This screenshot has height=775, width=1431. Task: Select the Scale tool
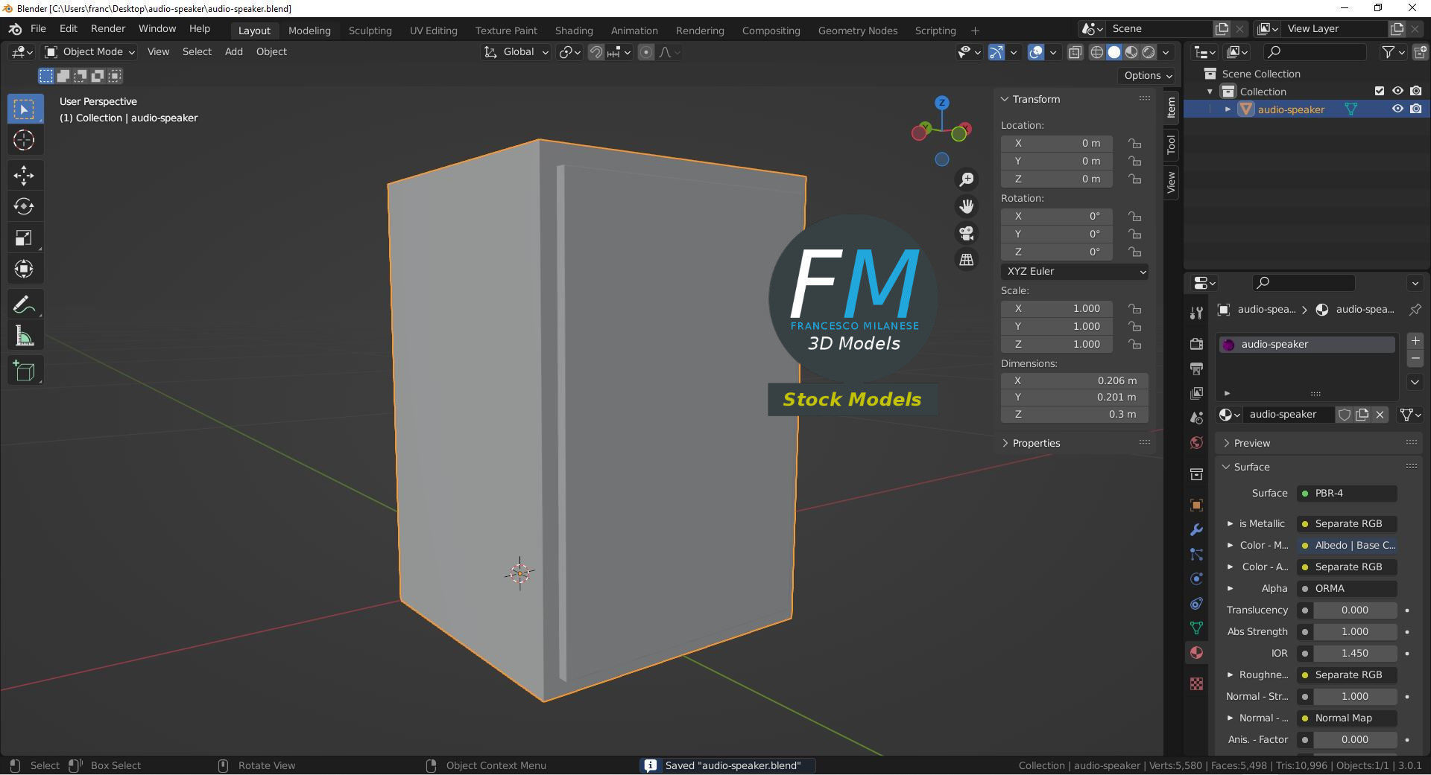click(25, 237)
